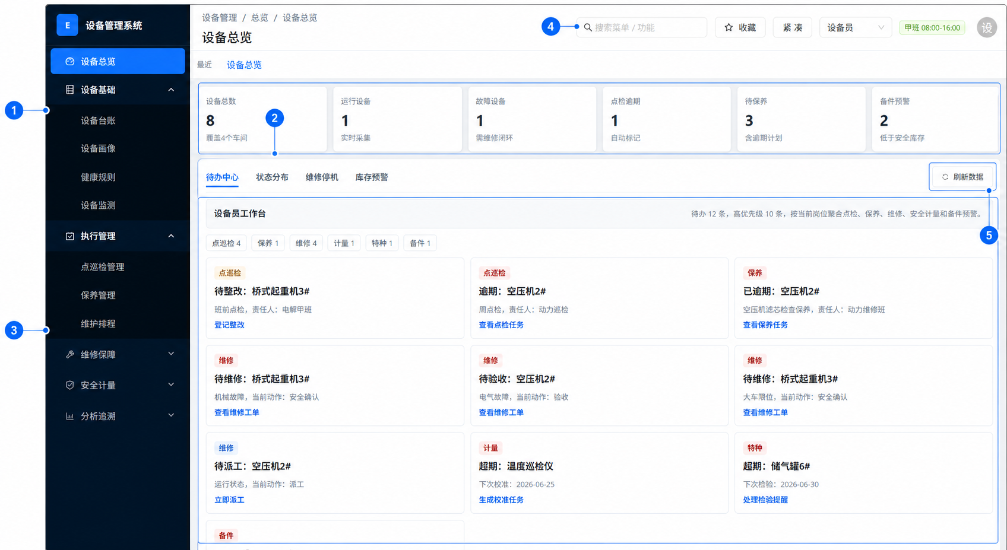1007x550 pixels.
Task: Click the 执行管理 checklist icon
Action: tap(69, 236)
